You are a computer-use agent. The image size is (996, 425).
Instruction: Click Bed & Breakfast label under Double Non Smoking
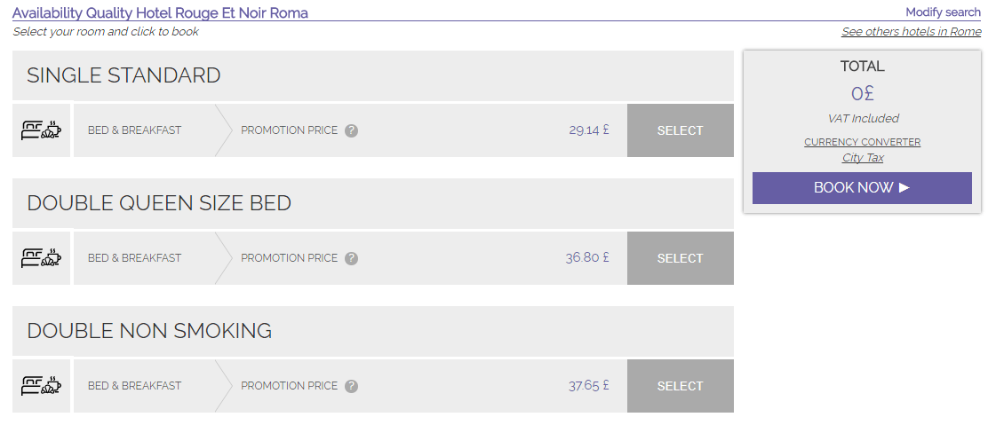point(134,386)
